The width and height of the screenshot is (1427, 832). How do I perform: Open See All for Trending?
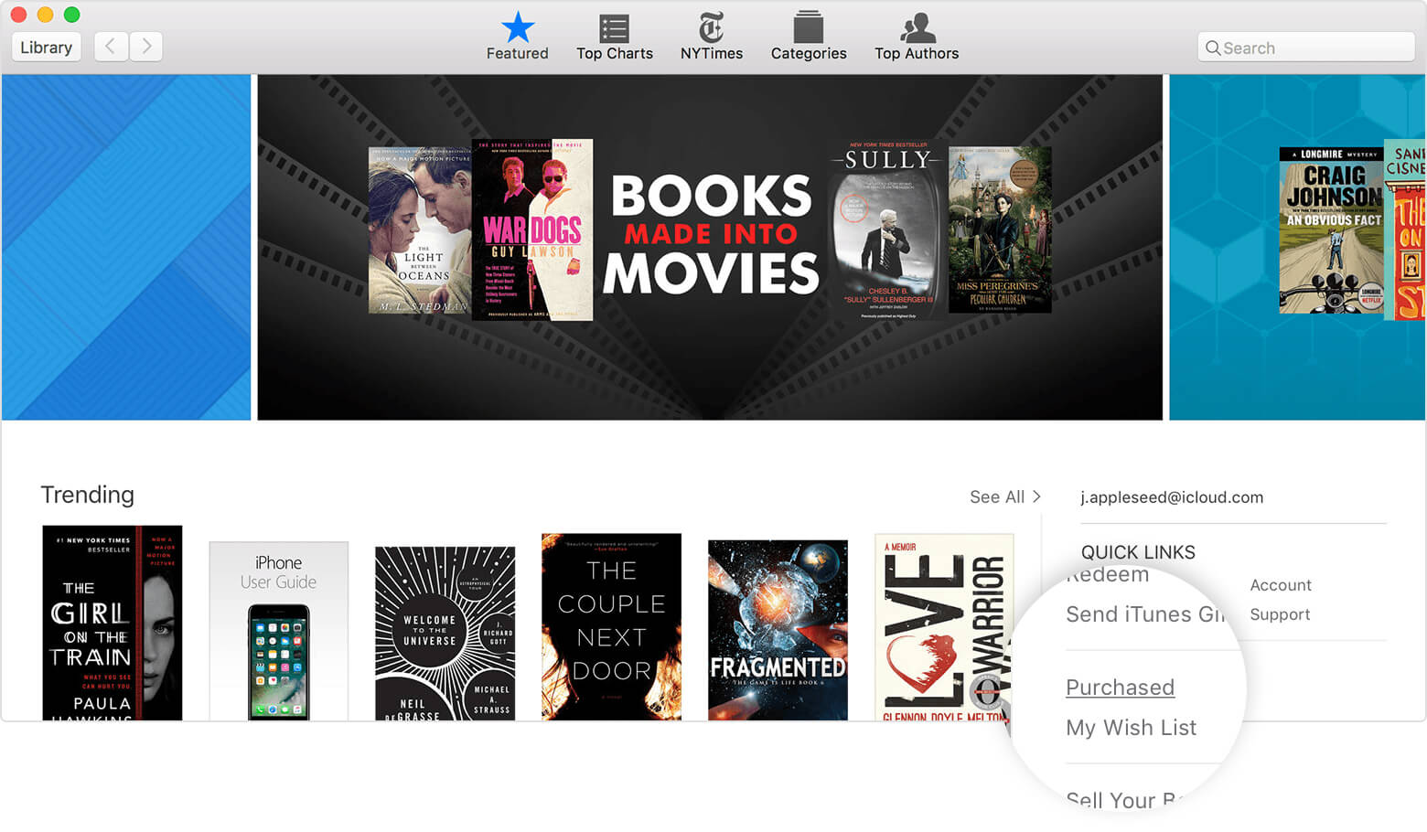1004,496
